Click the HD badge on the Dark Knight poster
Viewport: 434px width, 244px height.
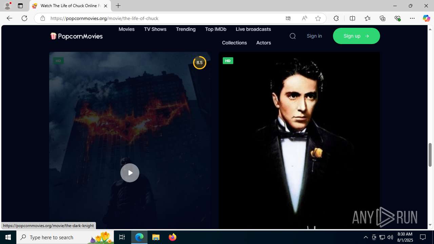tap(58, 61)
